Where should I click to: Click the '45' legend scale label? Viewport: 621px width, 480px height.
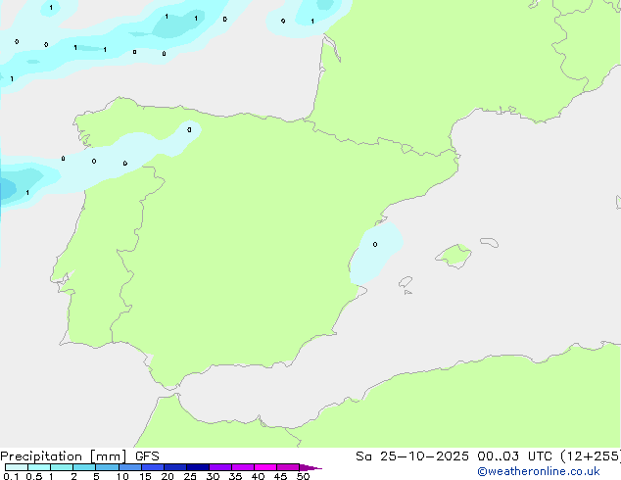point(280,476)
